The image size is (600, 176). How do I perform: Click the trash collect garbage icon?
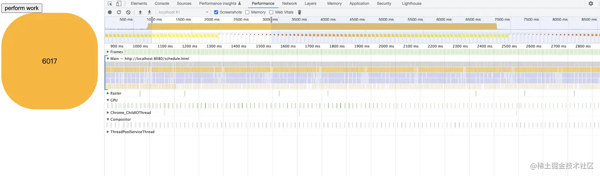(300, 12)
